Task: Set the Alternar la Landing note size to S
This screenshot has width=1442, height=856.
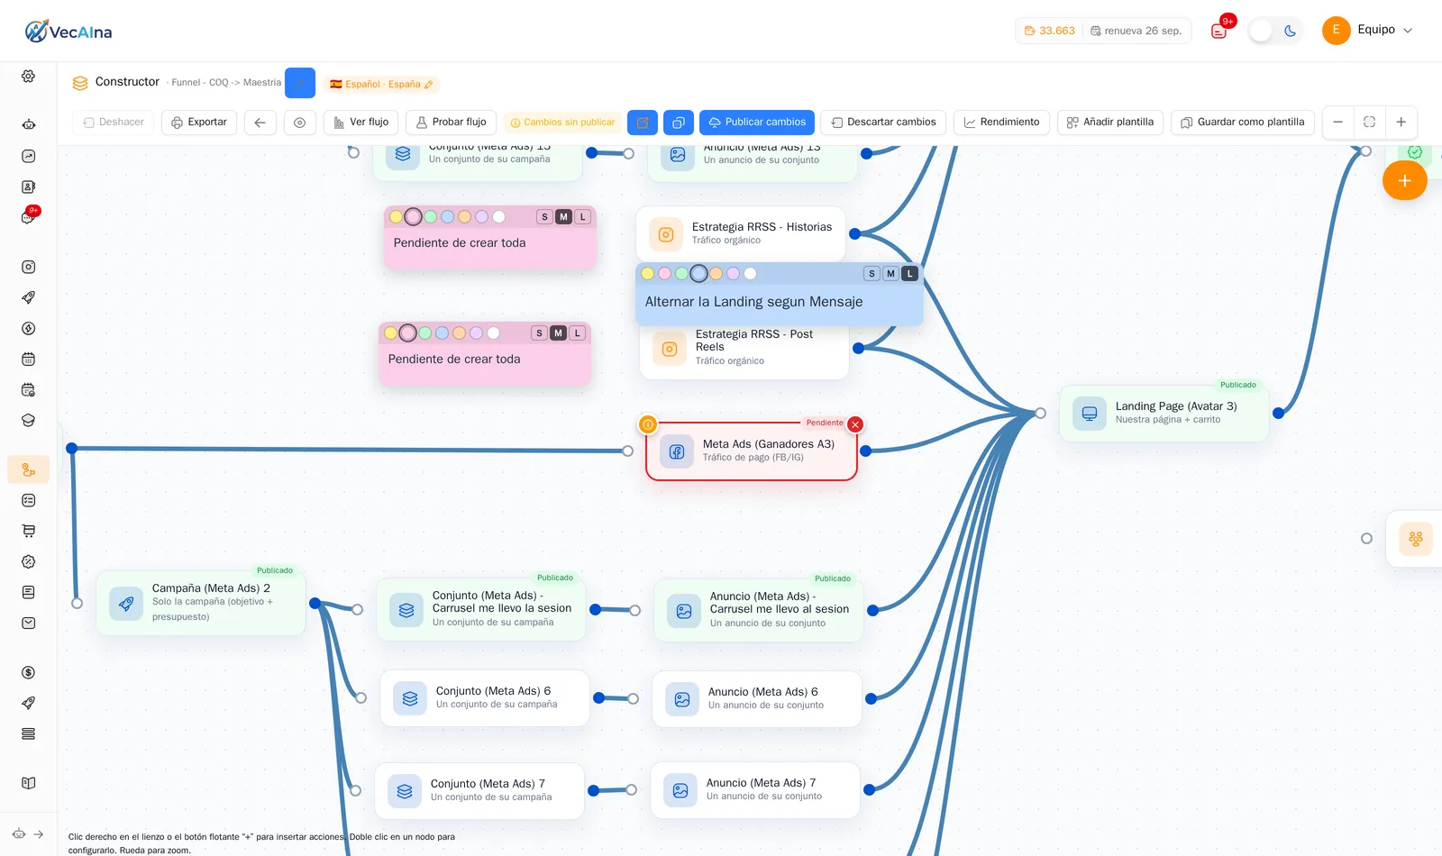Action: click(x=872, y=274)
